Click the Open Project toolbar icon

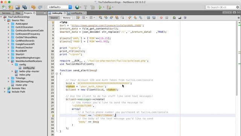coord(18,7)
